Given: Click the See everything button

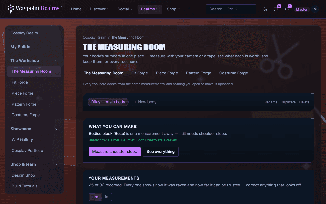Looking at the screenshot, I should click(x=161, y=152).
